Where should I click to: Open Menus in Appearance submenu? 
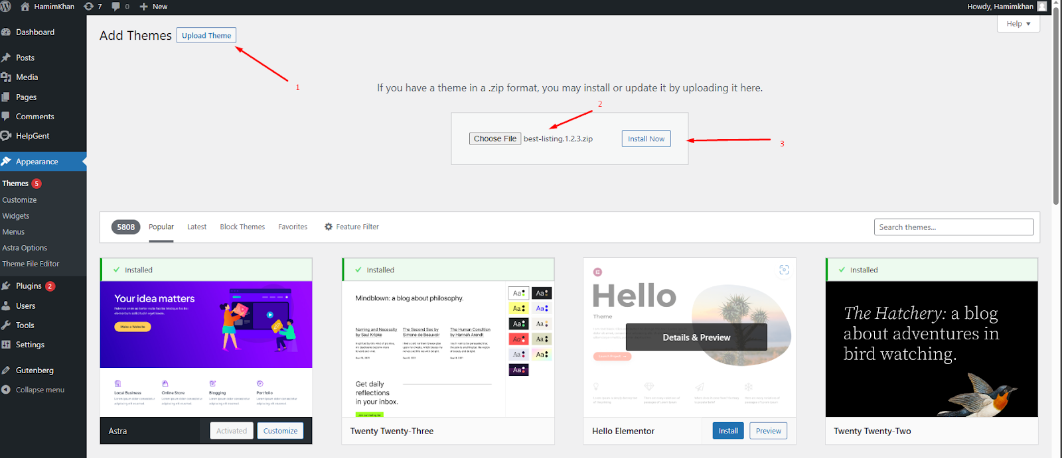pos(13,231)
